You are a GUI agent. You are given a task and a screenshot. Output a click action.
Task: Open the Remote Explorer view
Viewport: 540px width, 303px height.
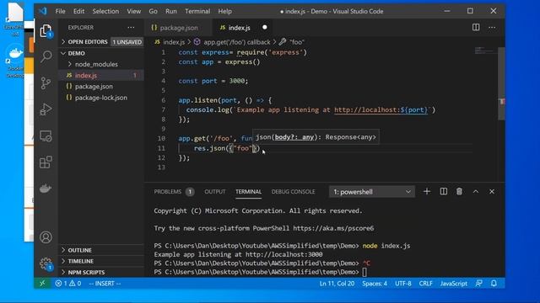pyautogui.click(x=46, y=136)
